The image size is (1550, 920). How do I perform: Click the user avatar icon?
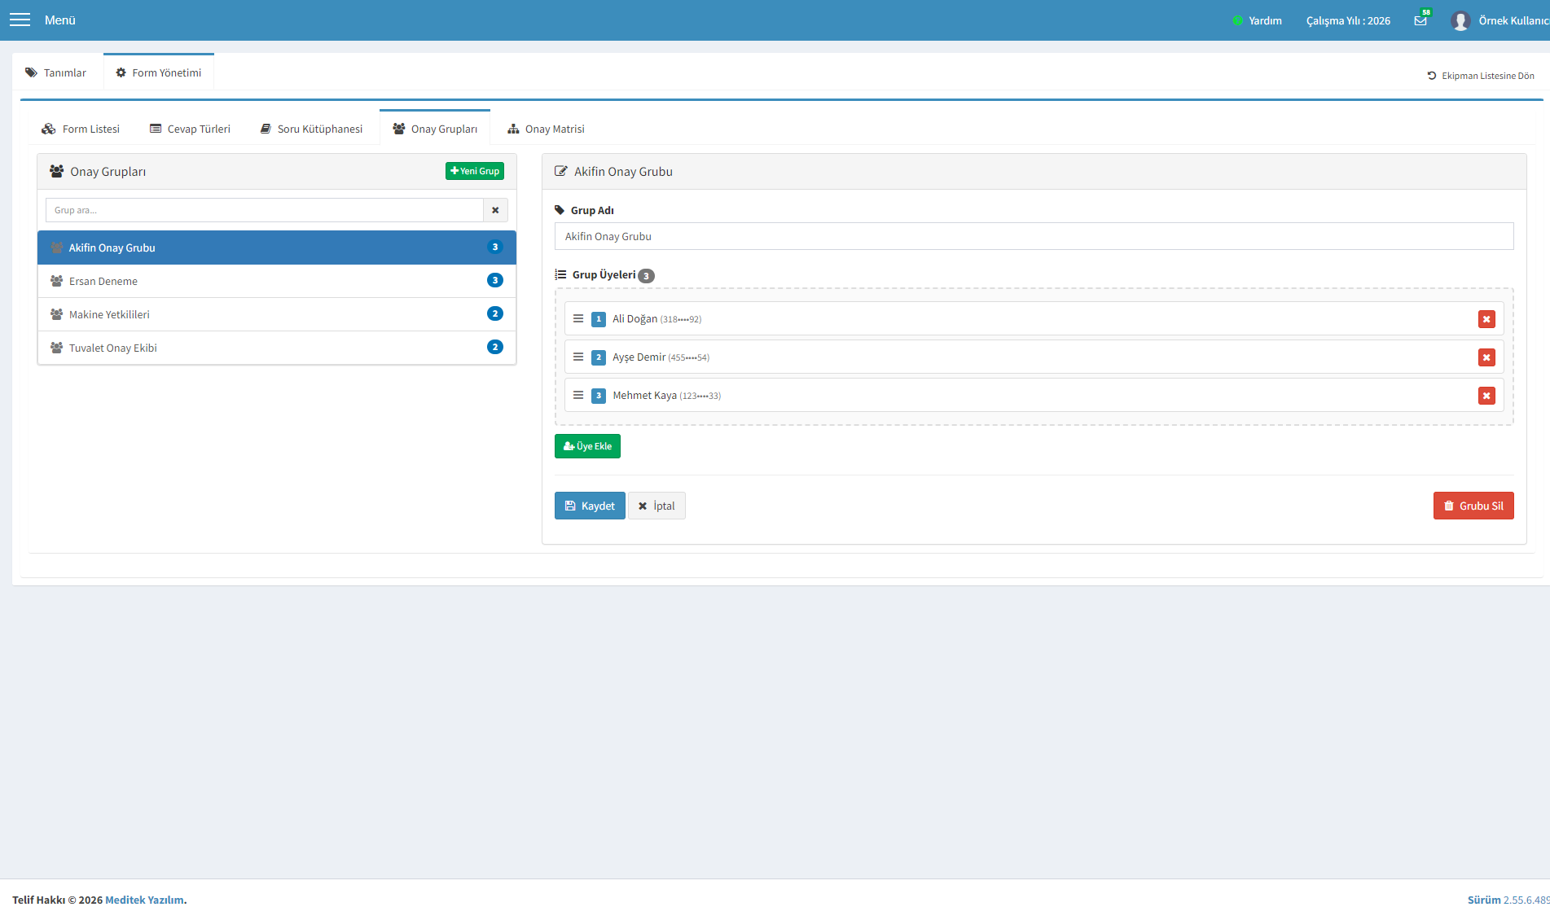(x=1460, y=20)
